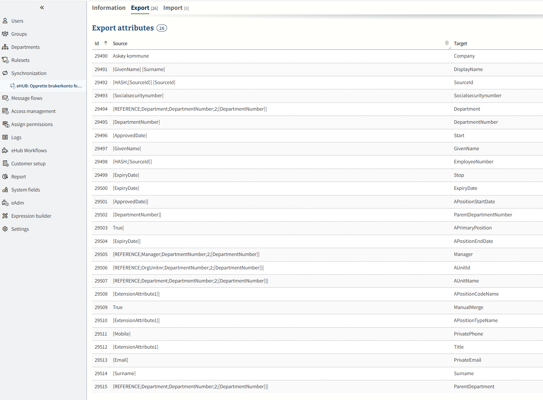This screenshot has width=543, height=400.
Task: Click the Settings gear icon
Action: click(5, 229)
